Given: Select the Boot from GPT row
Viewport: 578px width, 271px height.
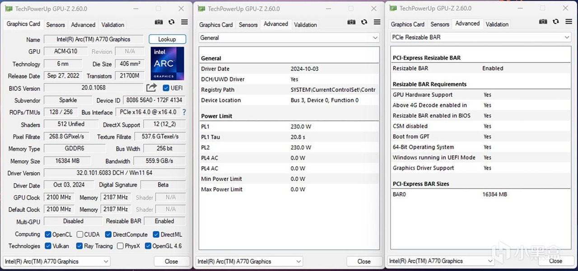Looking at the screenshot, I should 481,136.
